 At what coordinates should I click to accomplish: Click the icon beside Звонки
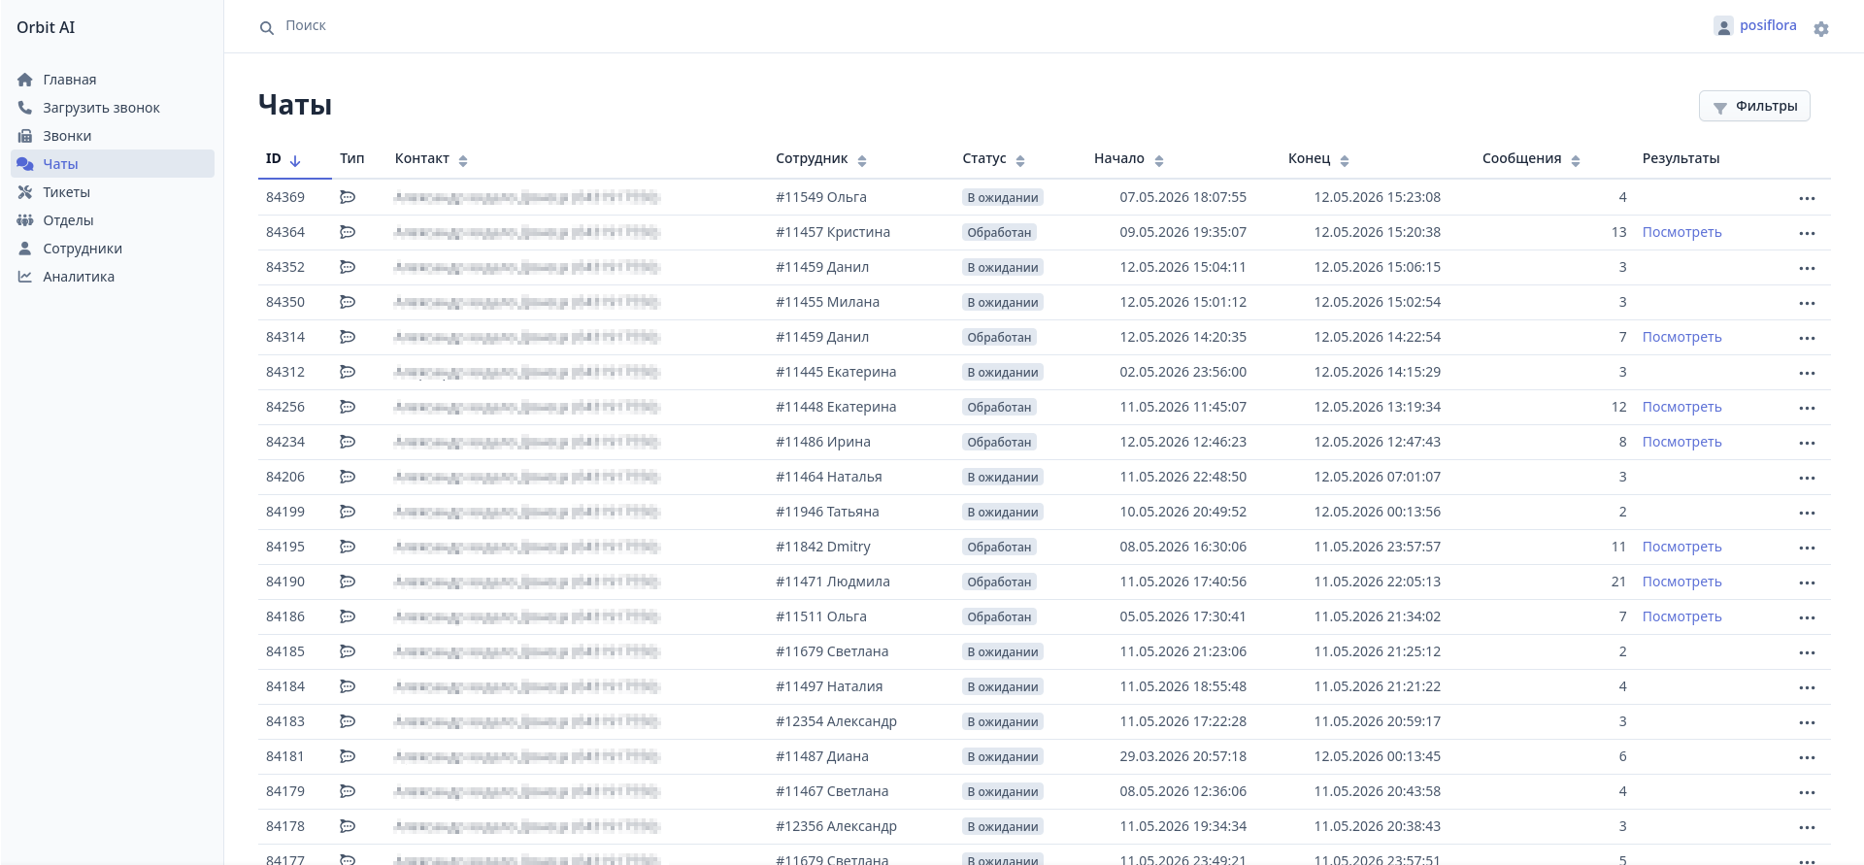[25, 136]
